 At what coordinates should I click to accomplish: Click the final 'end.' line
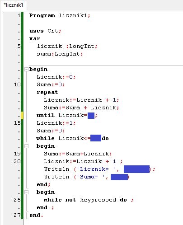click(36, 215)
